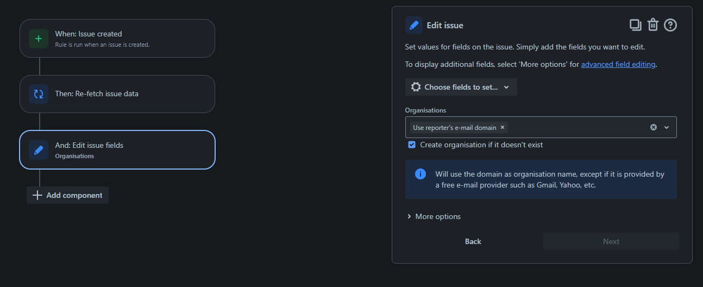Click the gear icon in Choose fields to set
The width and height of the screenshot is (703, 287).
(x=416, y=87)
